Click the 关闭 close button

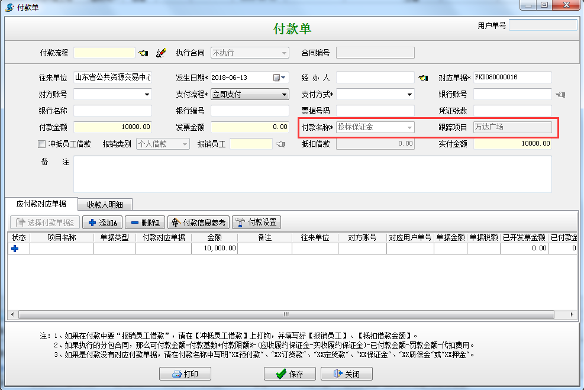pyautogui.click(x=346, y=374)
